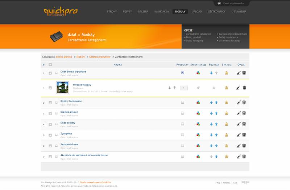Tick the select-all checkbox in table header
This screenshot has width=290, height=190.
[x=50, y=65]
